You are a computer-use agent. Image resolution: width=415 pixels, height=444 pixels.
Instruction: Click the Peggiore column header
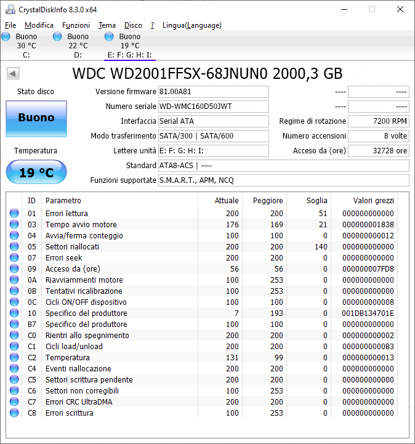(265, 201)
